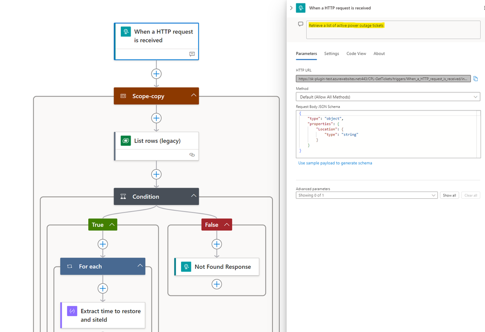Select the Extract time to restore and siteId card
The width and height of the screenshot is (485, 332).
coord(103,315)
